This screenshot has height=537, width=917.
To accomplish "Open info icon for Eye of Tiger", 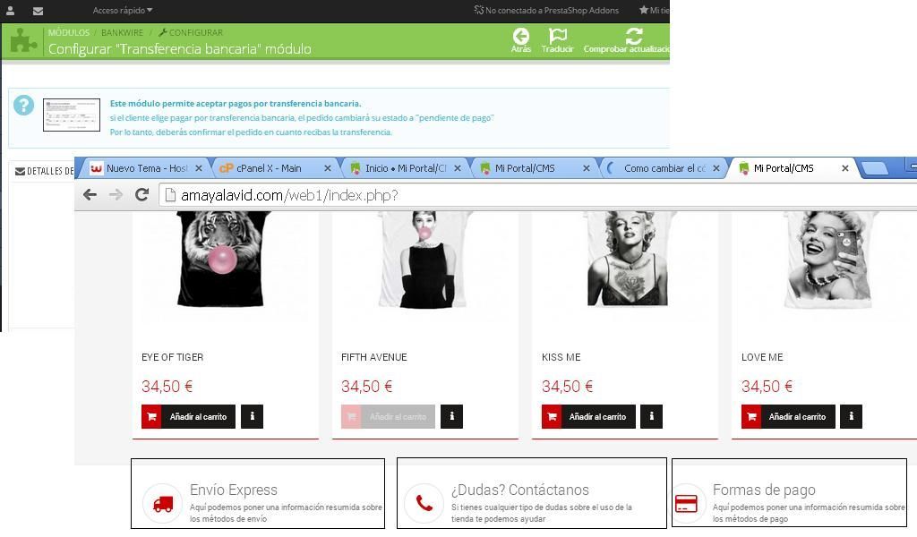I will 252,417.
